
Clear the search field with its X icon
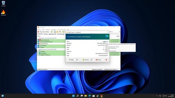click(119, 32)
